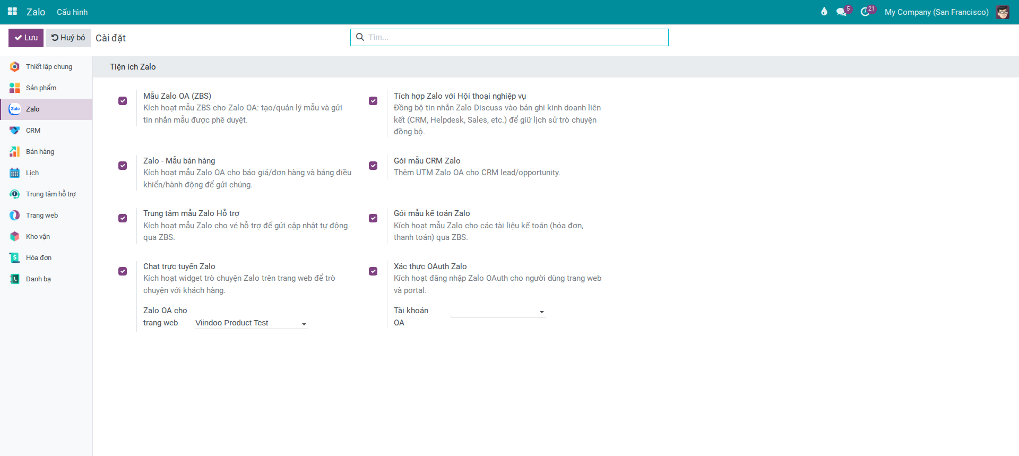Click the Lịch calendar icon

click(15, 173)
